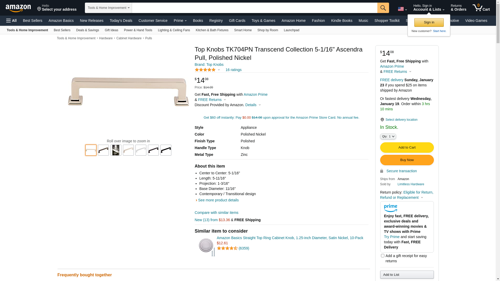Click the location pin address selector
Image resolution: width=500 pixels, height=281 pixels.
point(57,8)
